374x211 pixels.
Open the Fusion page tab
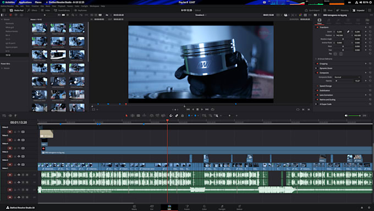[187, 207]
